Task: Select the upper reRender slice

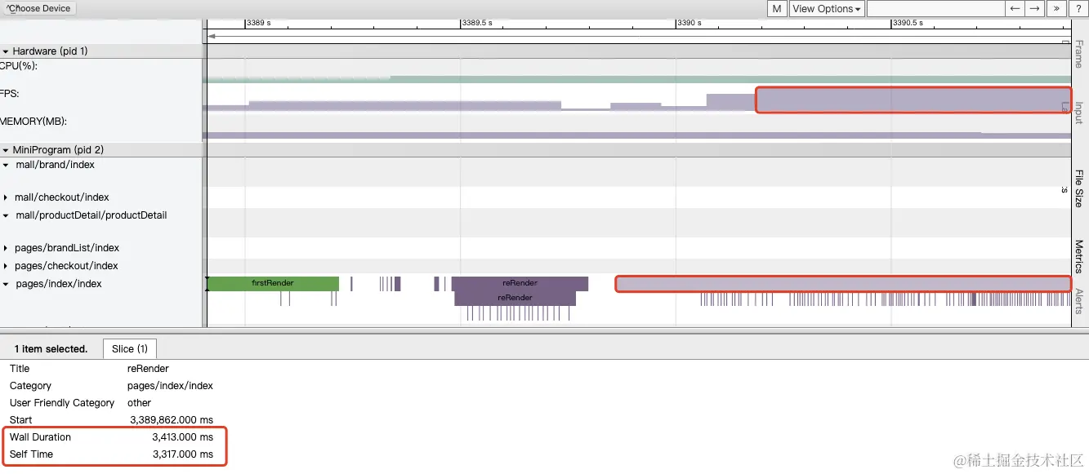Action: (520, 283)
